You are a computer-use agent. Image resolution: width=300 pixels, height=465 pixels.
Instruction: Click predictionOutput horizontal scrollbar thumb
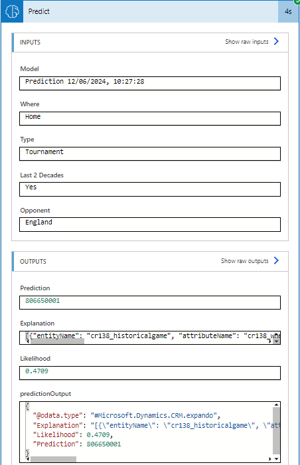[x=53, y=459]
